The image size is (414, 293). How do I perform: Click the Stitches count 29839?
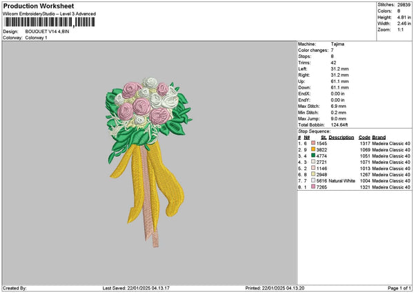click(x=404, y=3)
